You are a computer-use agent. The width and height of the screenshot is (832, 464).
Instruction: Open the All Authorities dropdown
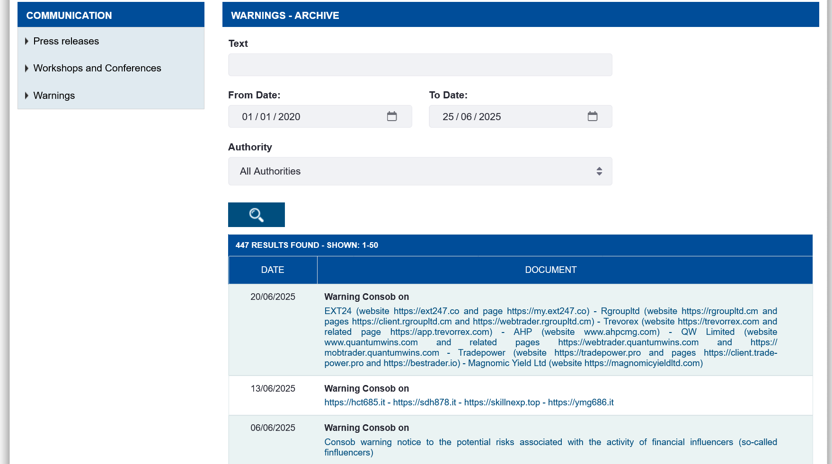420,171
